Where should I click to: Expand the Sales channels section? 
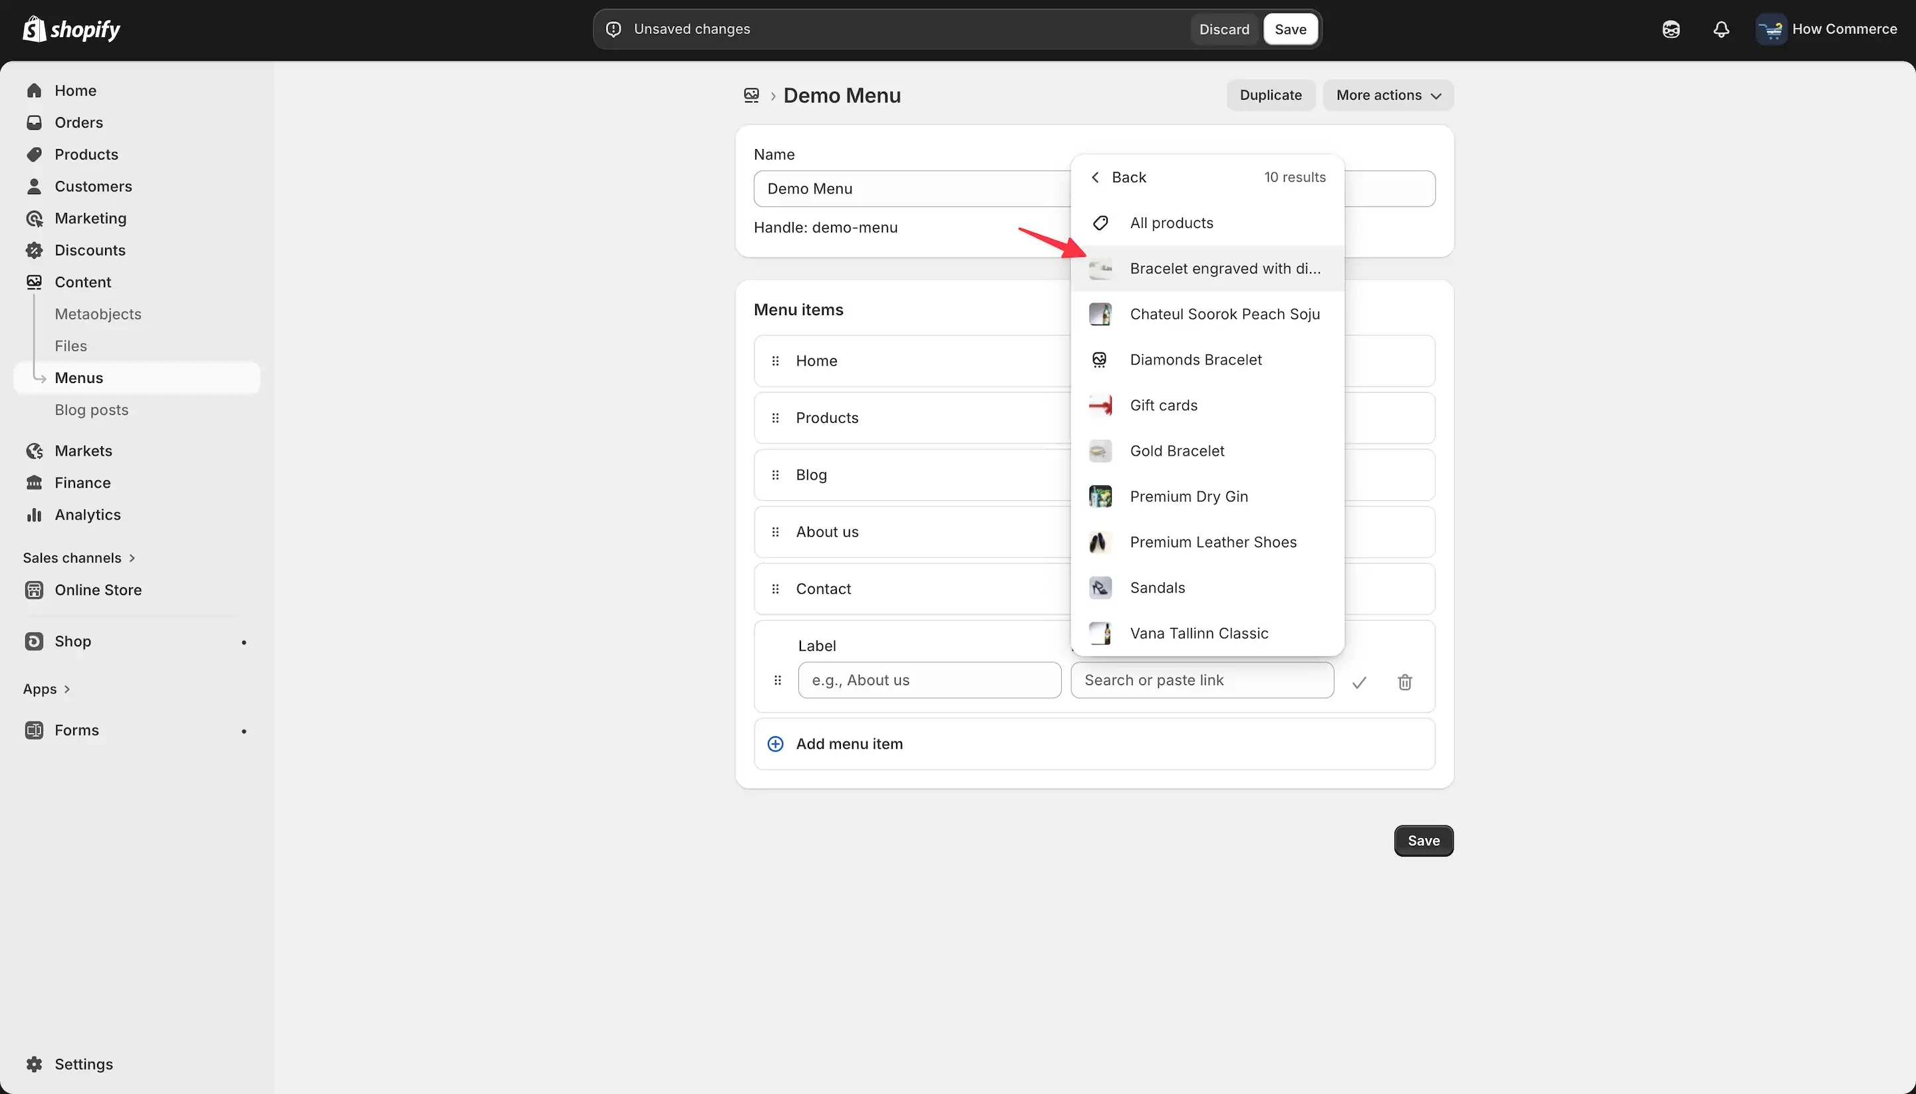(79, 557)
